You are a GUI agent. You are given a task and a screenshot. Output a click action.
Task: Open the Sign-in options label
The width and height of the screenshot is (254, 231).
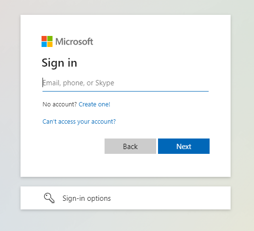click(87, 198)
